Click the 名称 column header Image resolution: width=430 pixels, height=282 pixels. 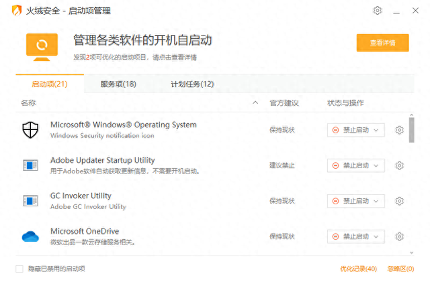tap(28, 103)
